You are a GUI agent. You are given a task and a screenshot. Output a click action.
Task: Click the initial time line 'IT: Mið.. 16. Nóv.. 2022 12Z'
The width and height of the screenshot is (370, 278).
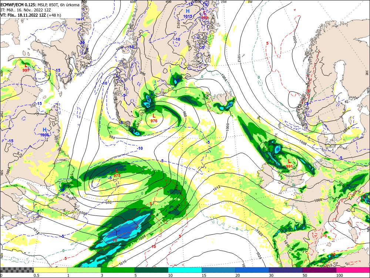pos(26,10)
